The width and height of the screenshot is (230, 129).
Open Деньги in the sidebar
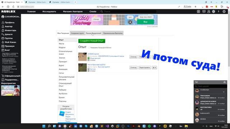(7, 34)
